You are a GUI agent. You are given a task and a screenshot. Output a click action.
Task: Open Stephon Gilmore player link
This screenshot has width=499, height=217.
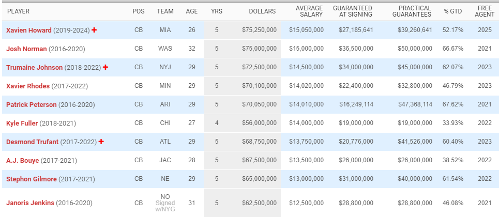coord(32,179)
